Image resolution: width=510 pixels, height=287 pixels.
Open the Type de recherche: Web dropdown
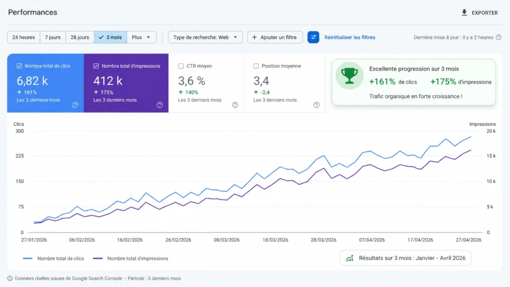(x=205, y=37)
